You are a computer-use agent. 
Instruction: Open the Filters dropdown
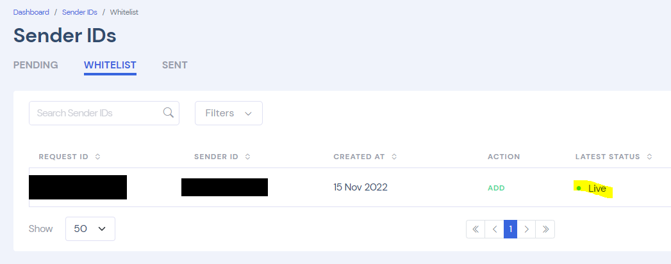[228, 113]
